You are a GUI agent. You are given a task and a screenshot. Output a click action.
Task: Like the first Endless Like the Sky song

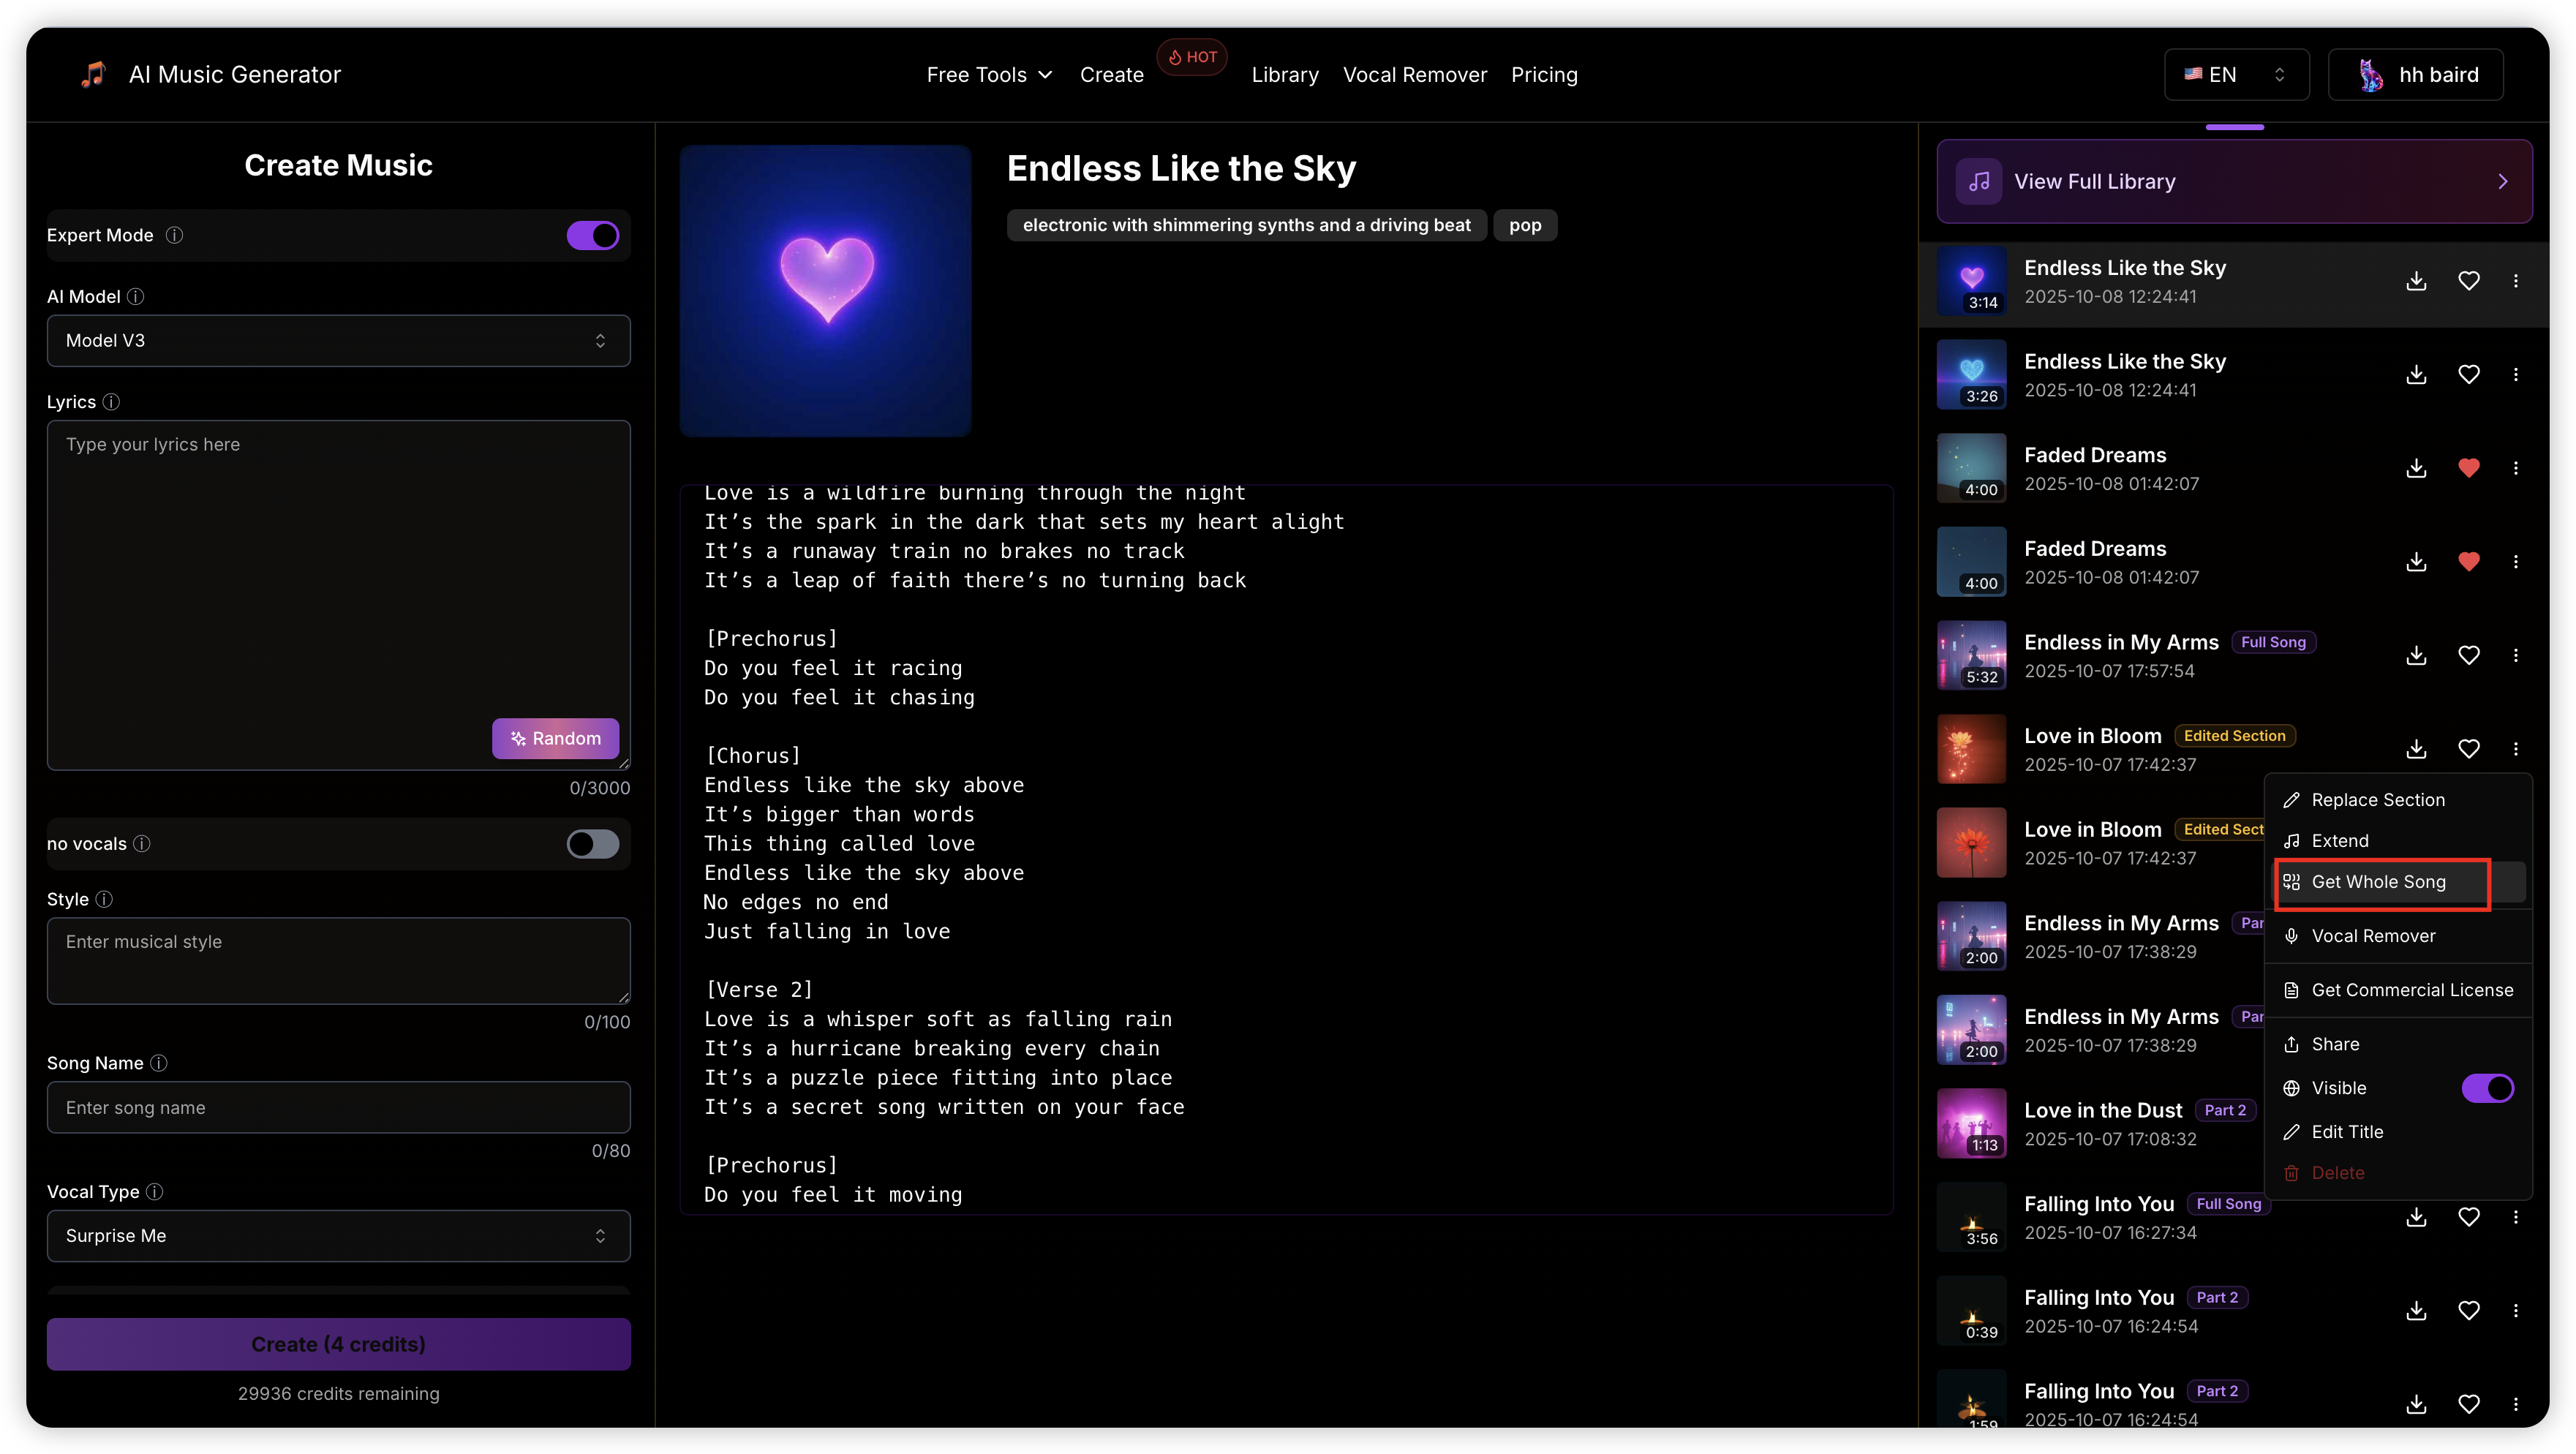click(x=2468, y=281)
